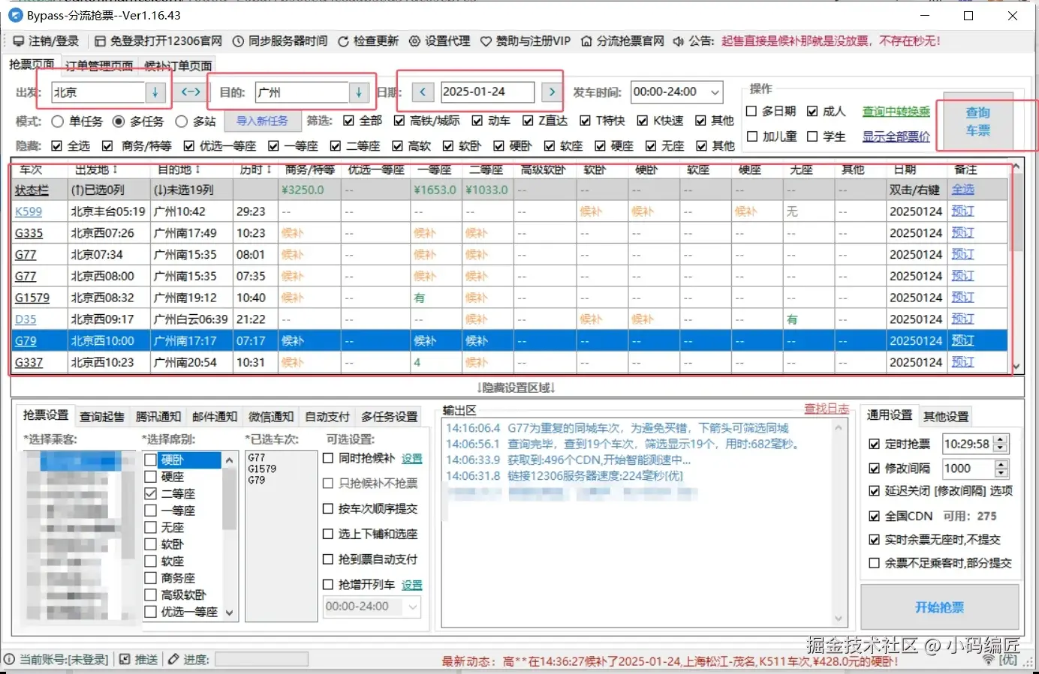The height and width of the screenshot is (674, 1039).
Task: Click 检查更新 refresh icon
Action: tap(343, 41)
